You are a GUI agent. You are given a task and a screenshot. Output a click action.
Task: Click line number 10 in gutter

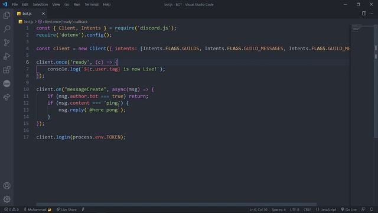tap(26, 89)
